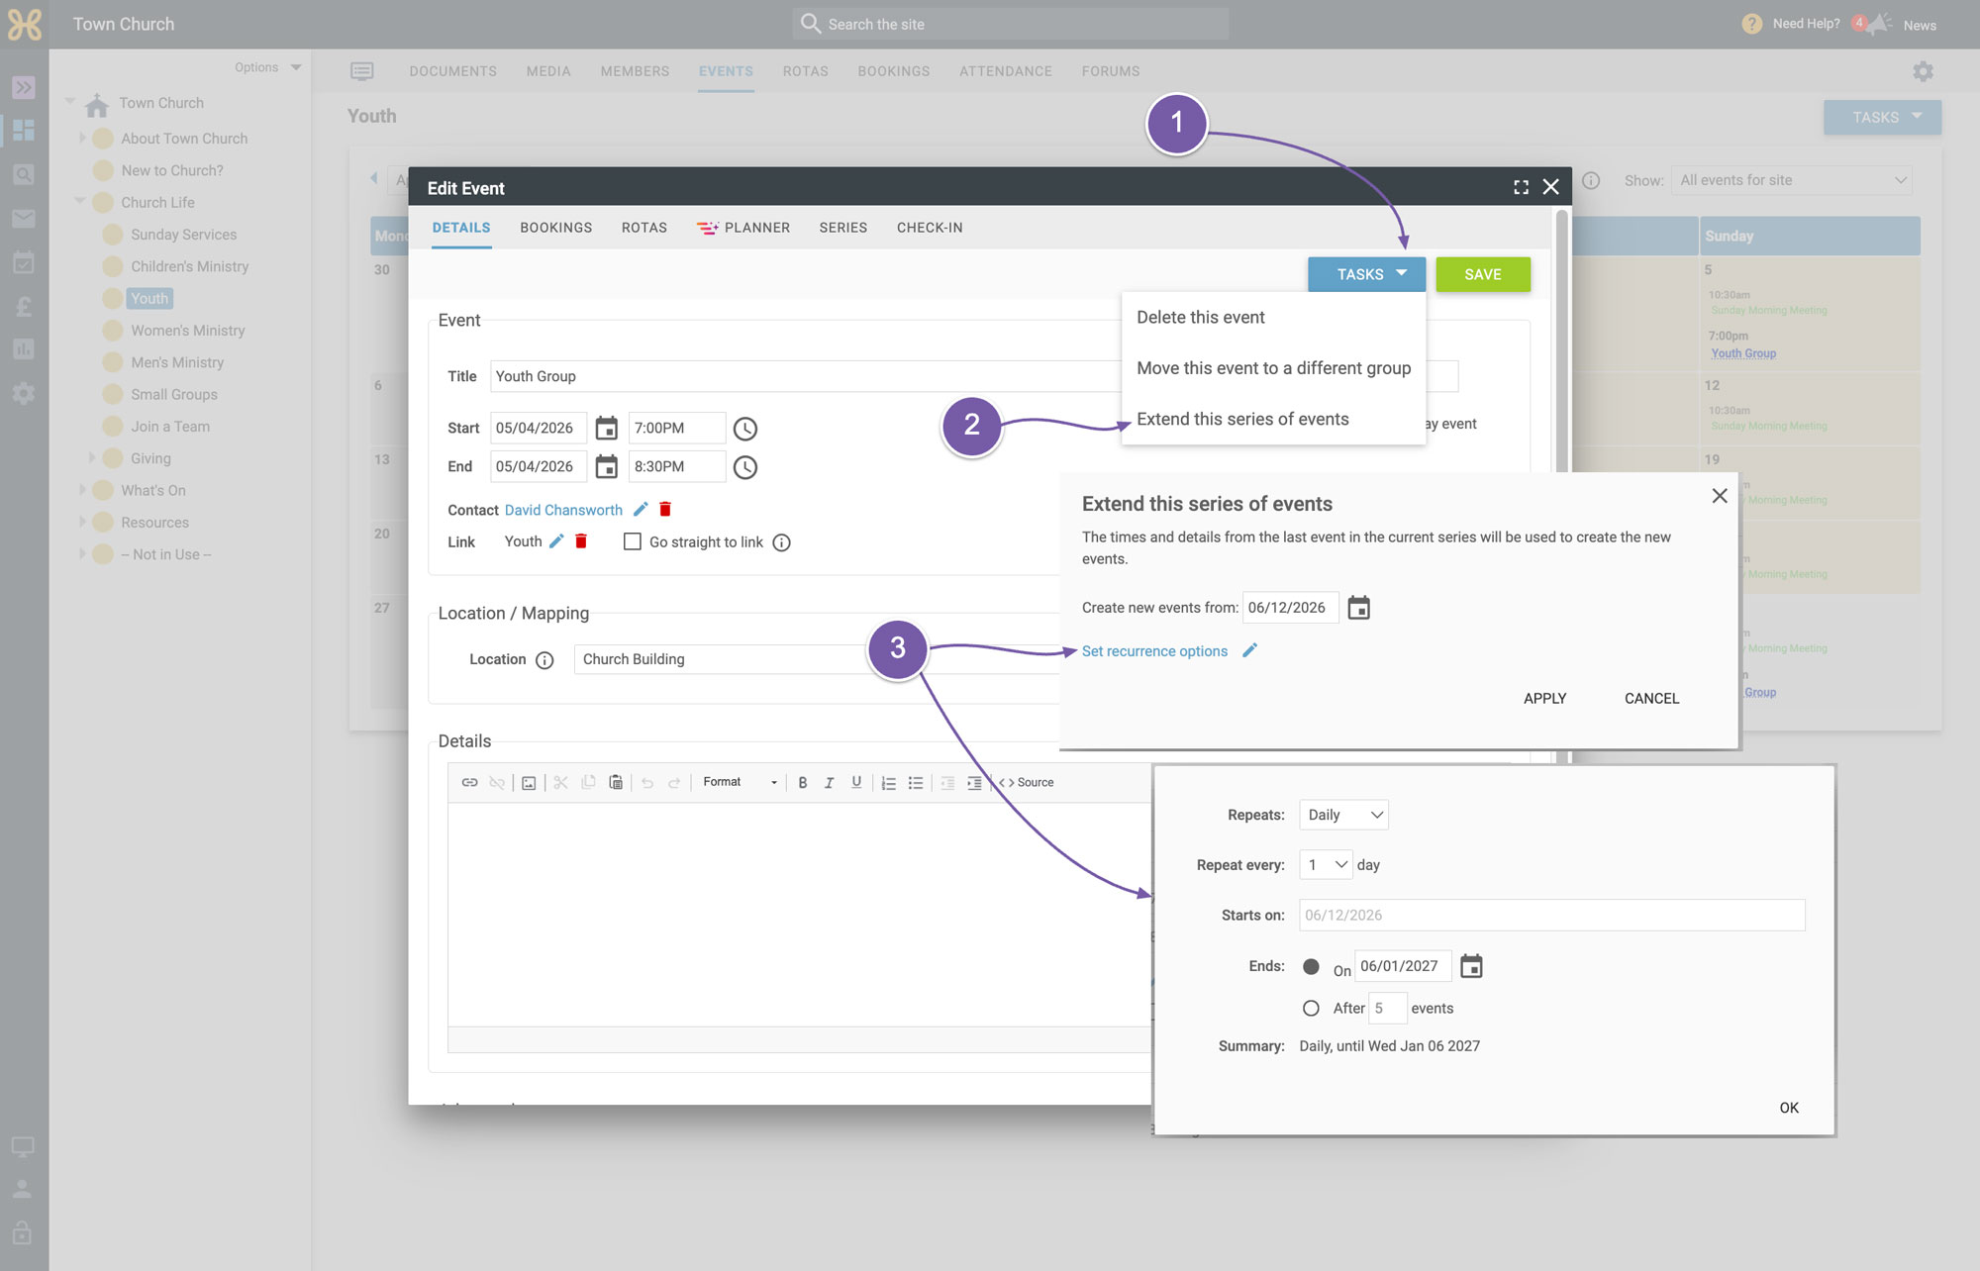Open the Repeats Daily dropdown
The height and width of the screenshot is (1271, 1980).
coord(1343,815)
